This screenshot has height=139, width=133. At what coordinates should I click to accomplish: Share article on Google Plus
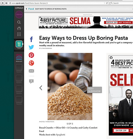click(x=31, y=63)
